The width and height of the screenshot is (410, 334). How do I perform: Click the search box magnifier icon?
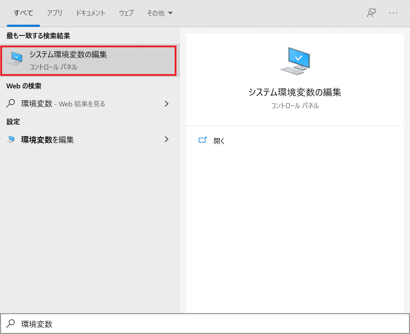(10, 324)
